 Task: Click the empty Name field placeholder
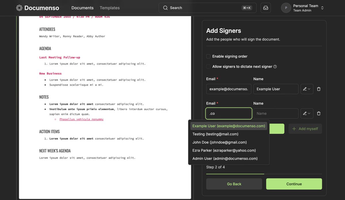(276, 114)
